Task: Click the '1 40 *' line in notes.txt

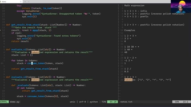Action: [128, 50]
